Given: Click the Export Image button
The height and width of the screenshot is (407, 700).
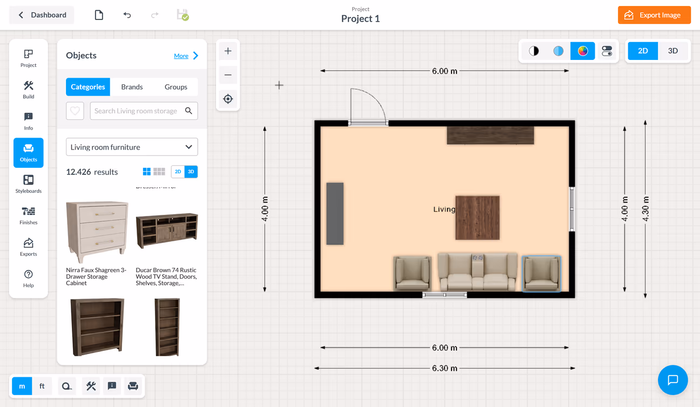Looking at the screenshot, I should tap(655, 15).
